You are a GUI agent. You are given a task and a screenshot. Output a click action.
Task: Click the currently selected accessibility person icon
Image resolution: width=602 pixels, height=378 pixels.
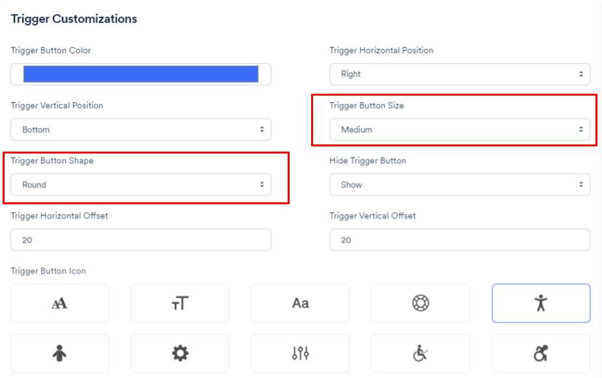tap(541, 303)
